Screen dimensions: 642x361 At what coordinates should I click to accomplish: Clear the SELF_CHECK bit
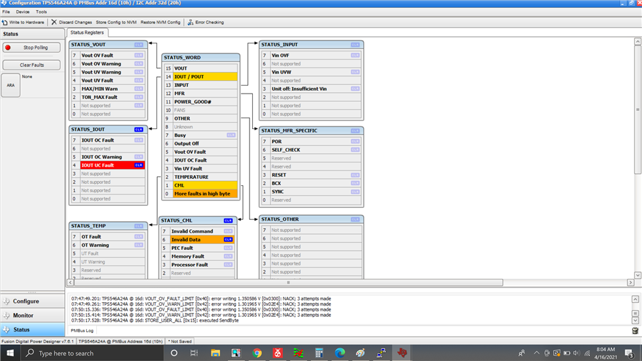[355, 150]
